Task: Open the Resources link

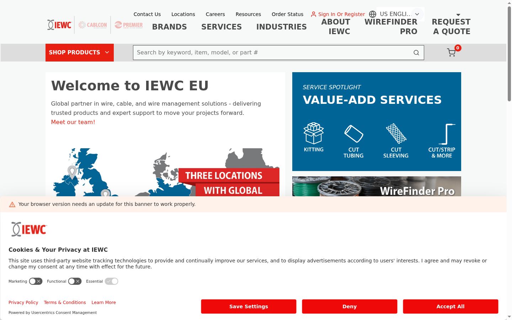Action: click(x=248, y=14)
